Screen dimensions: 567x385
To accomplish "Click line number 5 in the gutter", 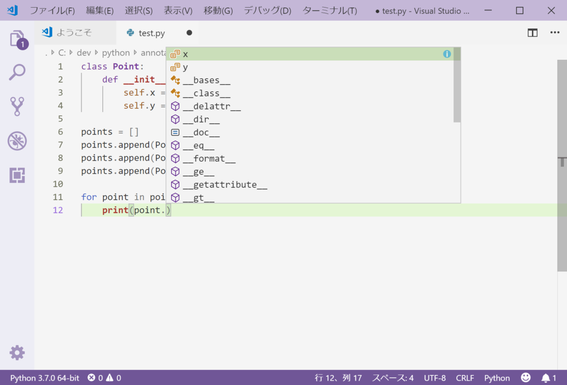I will (x=60, y=119).
